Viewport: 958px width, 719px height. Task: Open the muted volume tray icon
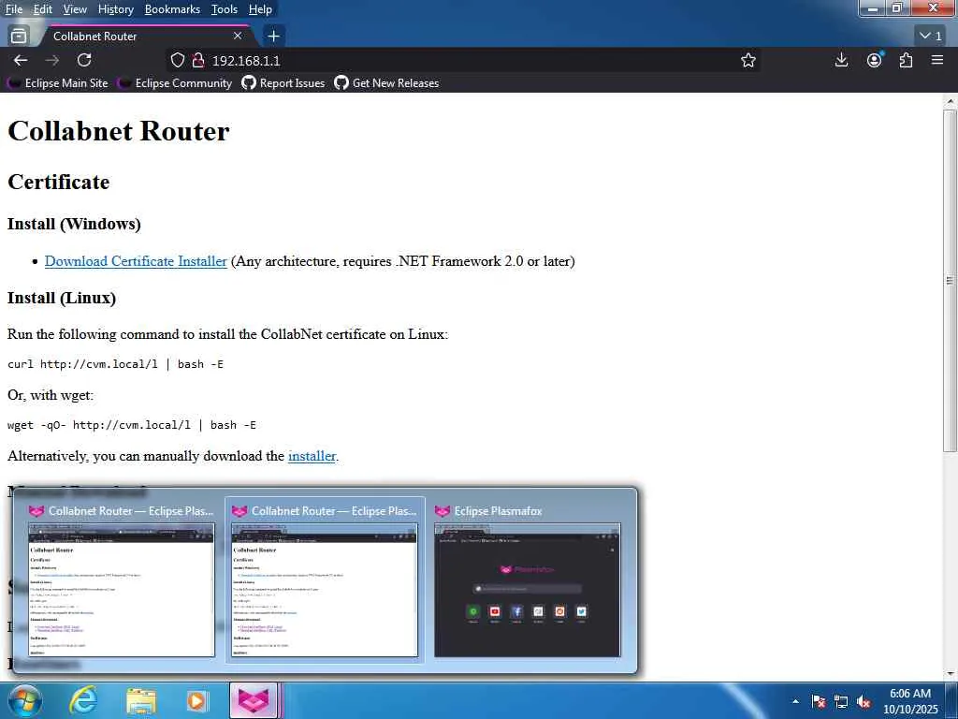[864, 702]
